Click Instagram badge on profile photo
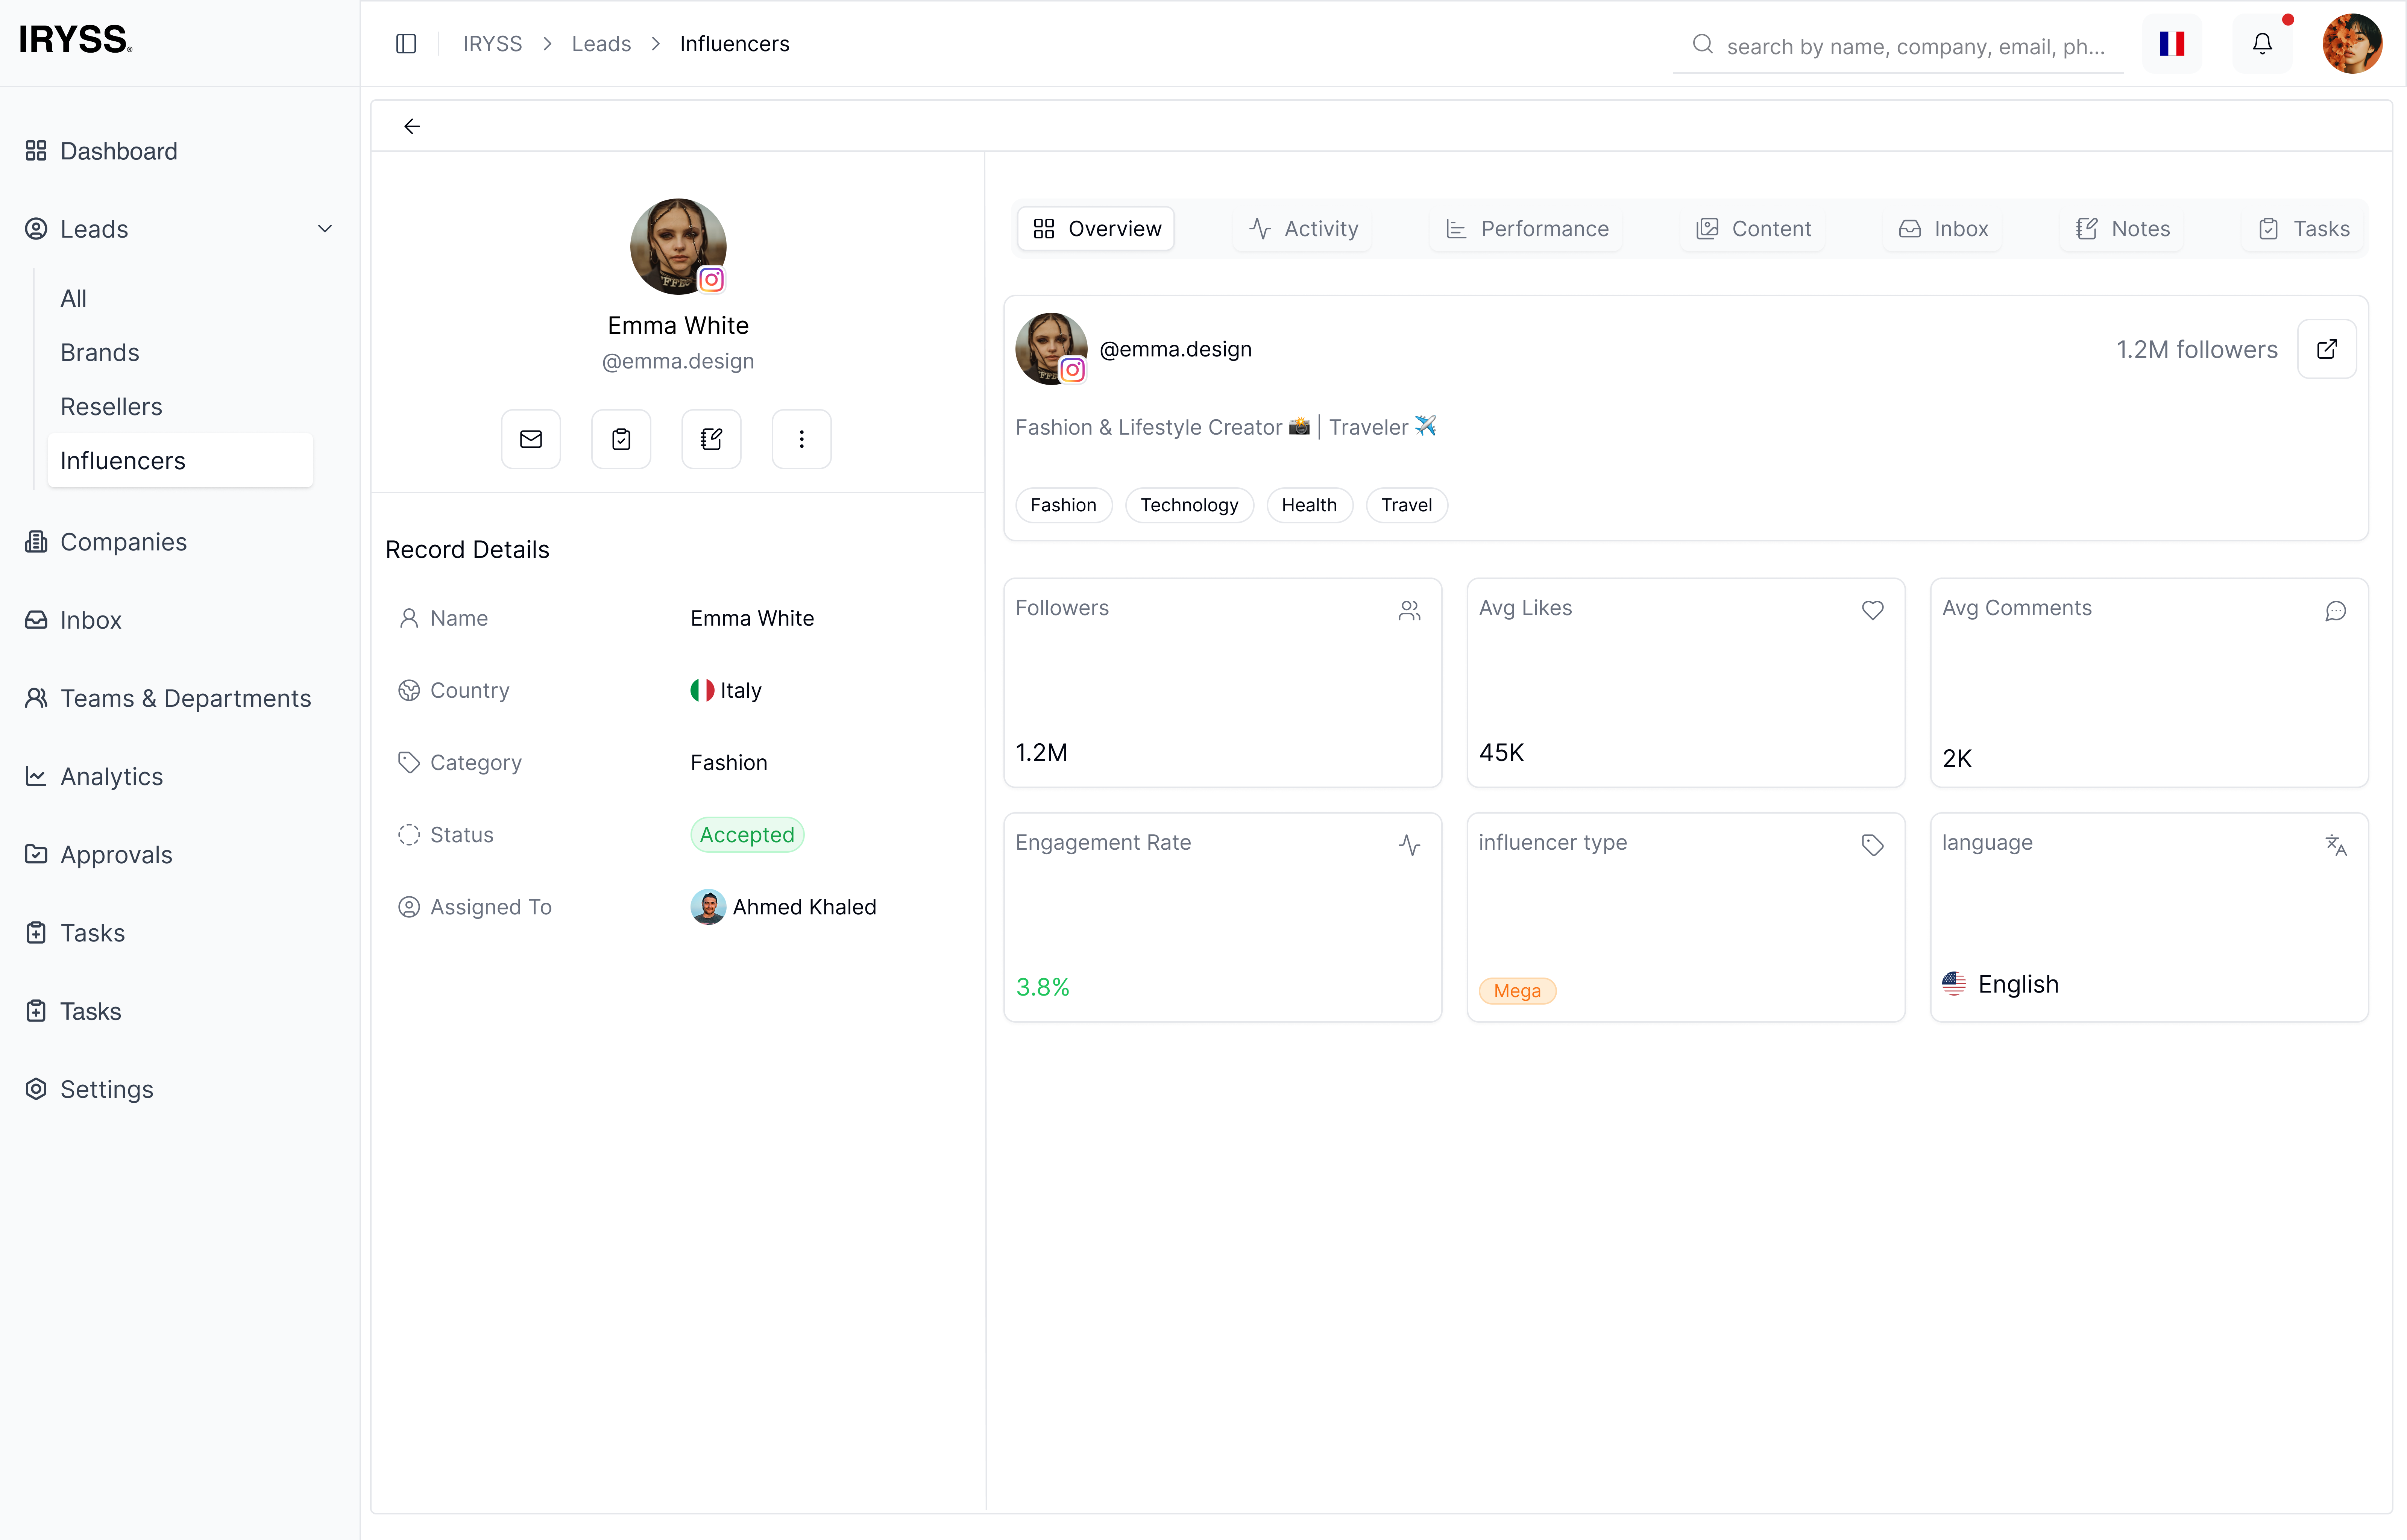Viewport: 2407px width, 1540px height. click(711, 280)
